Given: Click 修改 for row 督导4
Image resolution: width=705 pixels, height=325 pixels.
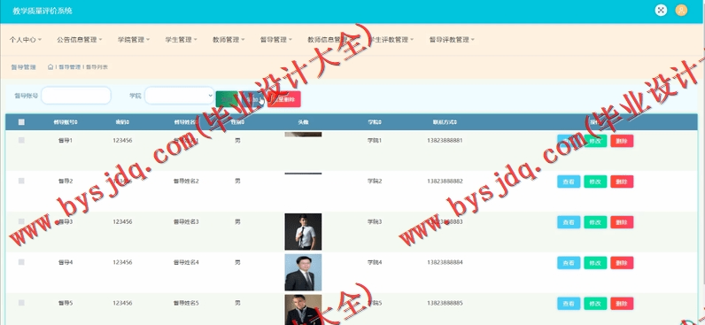Looking at the screenshot, I should point(595,263).
